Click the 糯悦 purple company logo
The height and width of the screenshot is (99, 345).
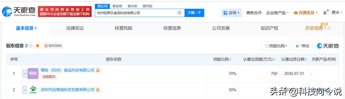[x=33, y=73]
